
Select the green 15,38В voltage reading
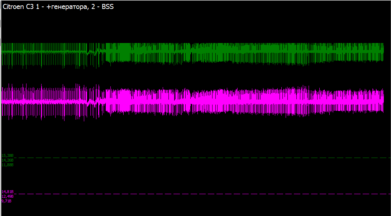(8, 156)
